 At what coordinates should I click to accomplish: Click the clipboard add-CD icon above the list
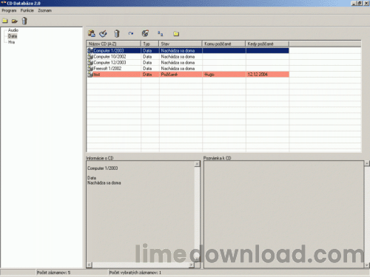pos(92,33)
